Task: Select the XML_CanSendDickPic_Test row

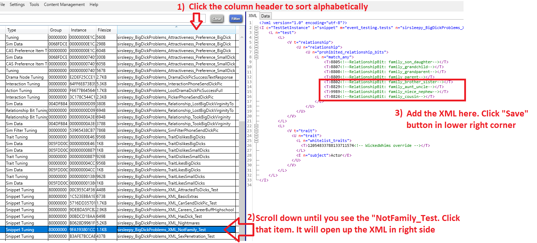Action: pos(120,203)
